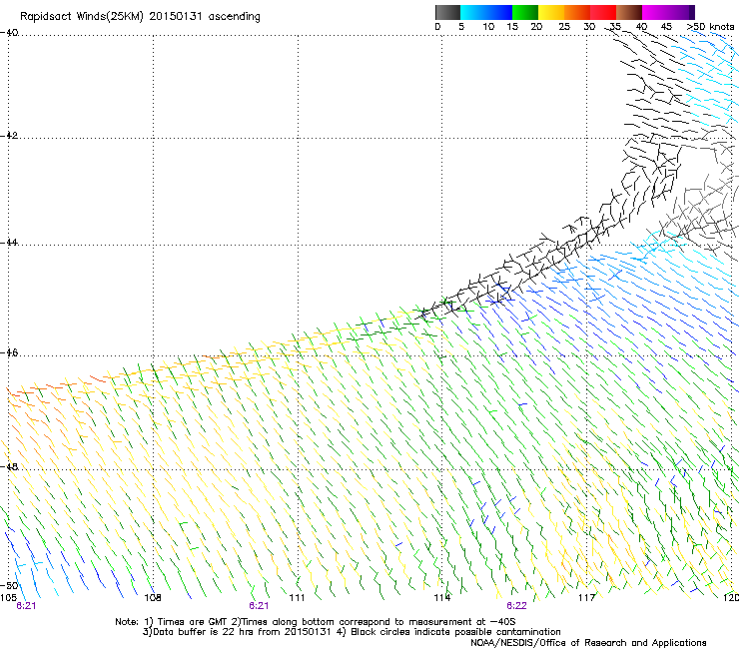Click the '114' longitude axis label
This screenshot has height=649, width=739.
[x=442, y=598]
